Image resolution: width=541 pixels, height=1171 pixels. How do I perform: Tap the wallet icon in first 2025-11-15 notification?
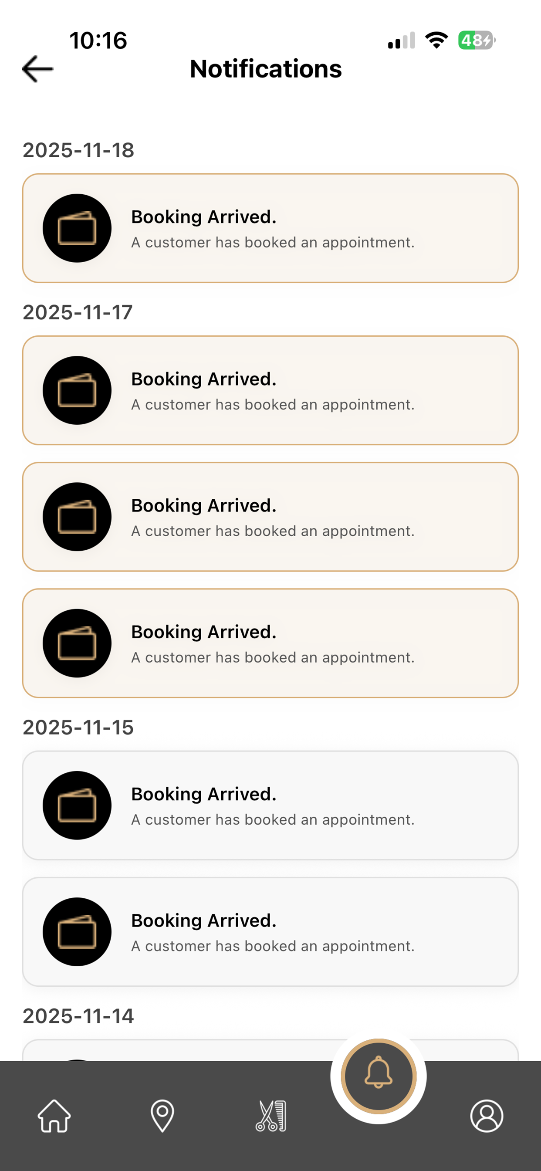point(77,805)
